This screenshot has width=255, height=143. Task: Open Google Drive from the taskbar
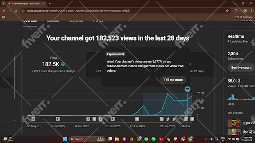(132, 139)
